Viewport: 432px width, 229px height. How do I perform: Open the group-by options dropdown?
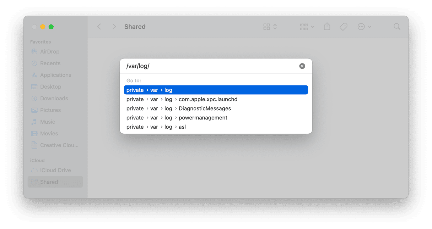click(x=307, y=27)
